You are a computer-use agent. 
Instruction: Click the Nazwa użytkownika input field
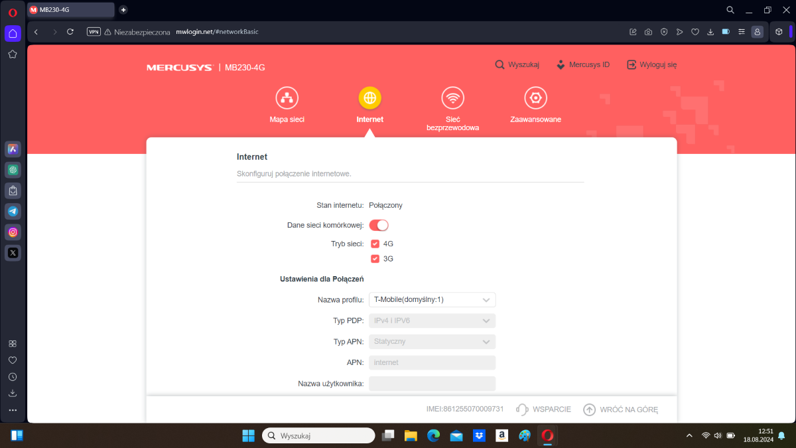(x=432, y=384)
